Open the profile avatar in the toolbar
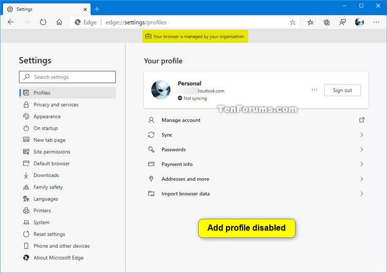This screenshot has height=273, width=387. 359,22
